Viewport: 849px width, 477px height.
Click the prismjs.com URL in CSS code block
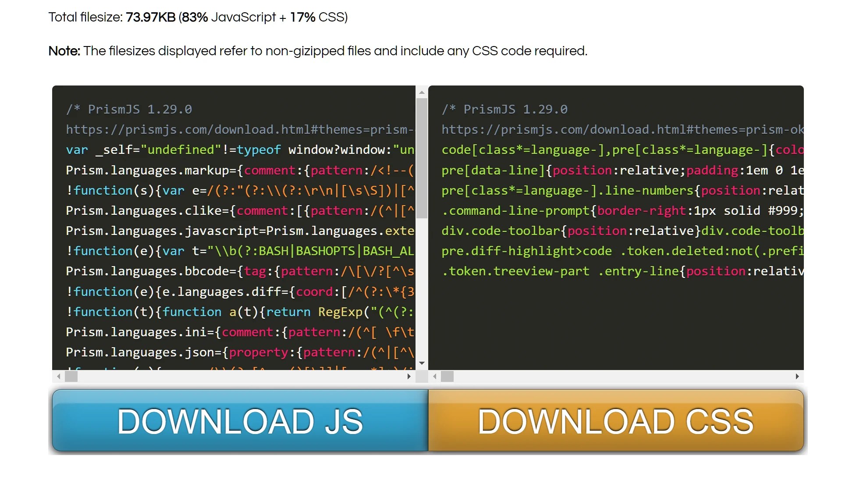pyautogui.click(x=622, y=130)
